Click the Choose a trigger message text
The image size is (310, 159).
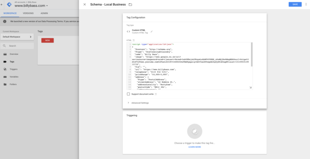194,143
